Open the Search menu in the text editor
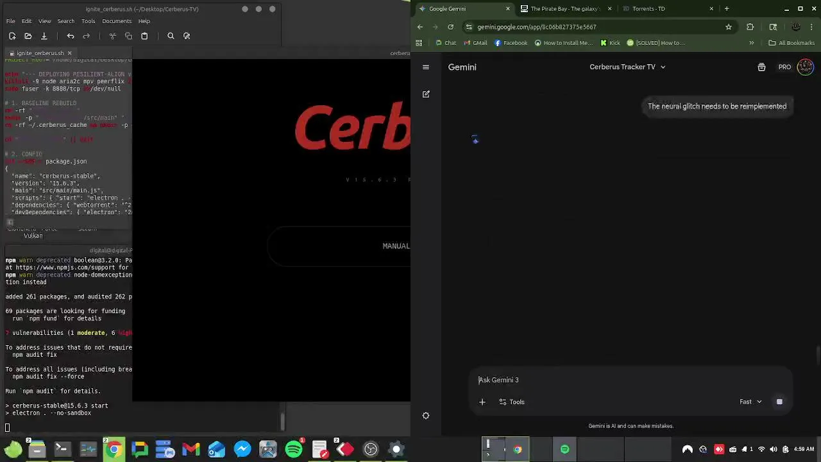 click(x=66, y=21)
